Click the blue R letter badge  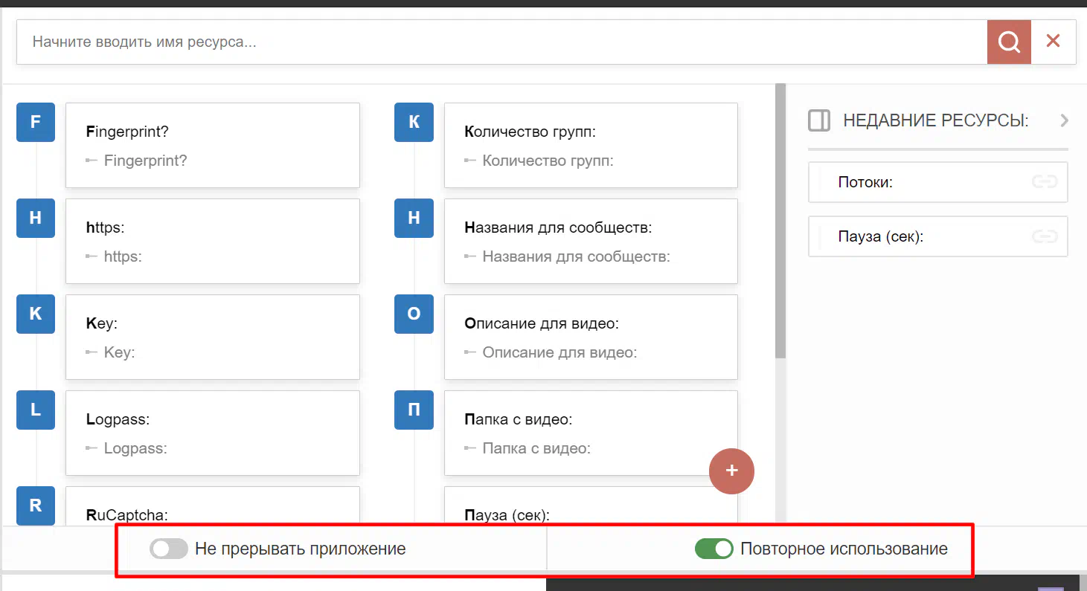[x=36, y=506]
